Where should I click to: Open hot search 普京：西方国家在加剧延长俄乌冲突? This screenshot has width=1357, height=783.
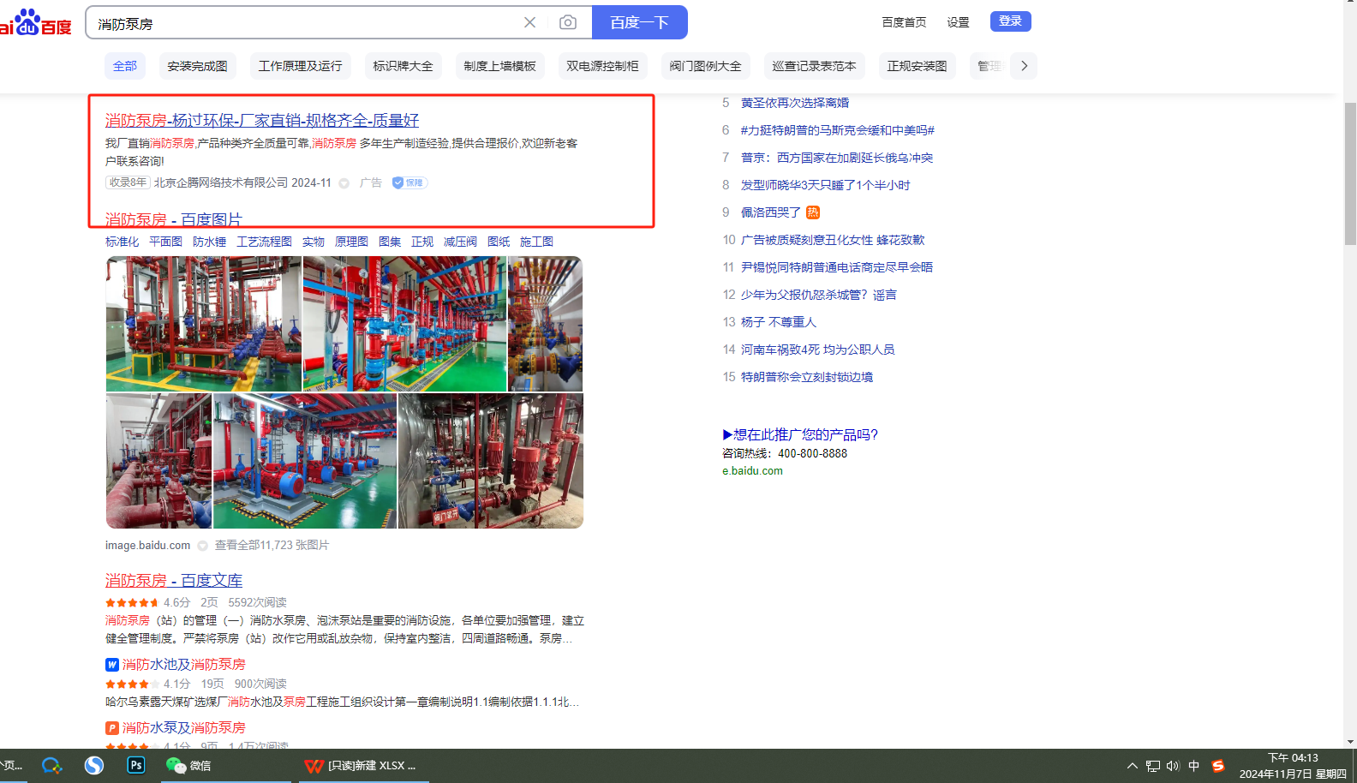837,158
